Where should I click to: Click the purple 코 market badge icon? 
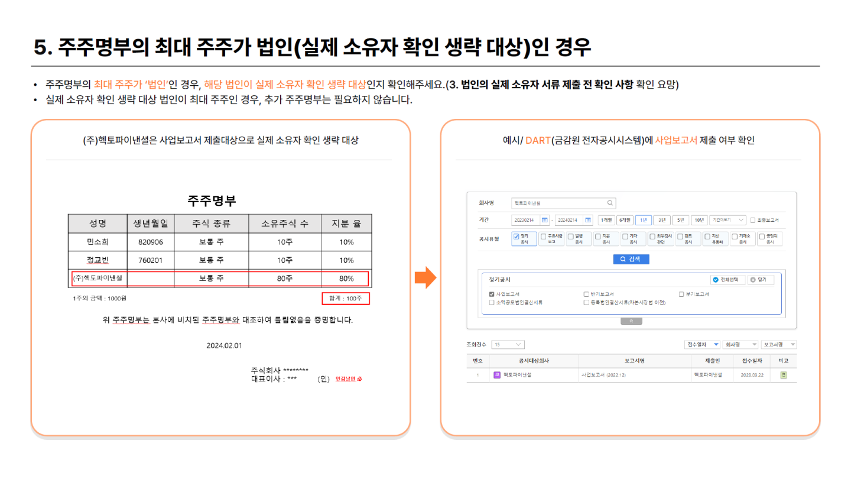(497, 375)
